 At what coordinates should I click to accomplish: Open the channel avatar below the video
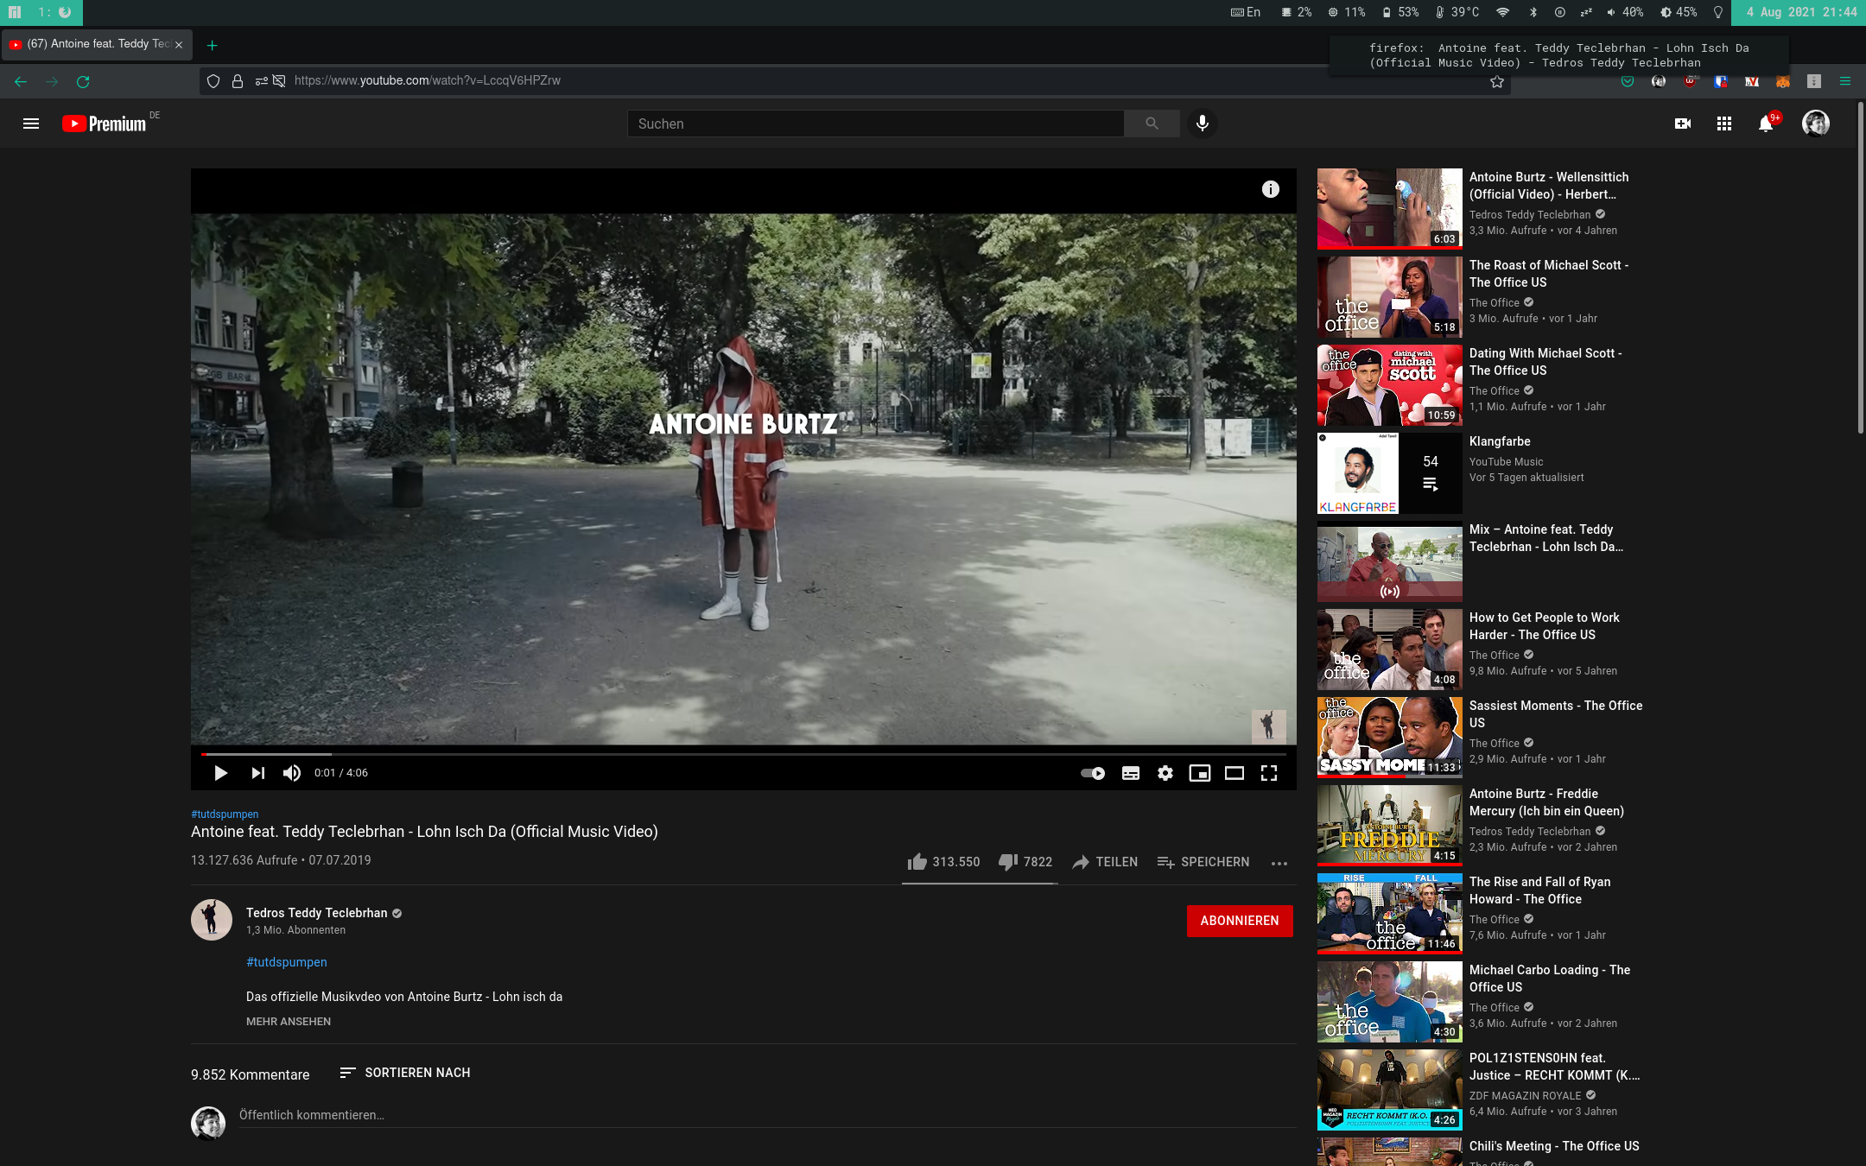pyautogui.click(x=212, y=920)
